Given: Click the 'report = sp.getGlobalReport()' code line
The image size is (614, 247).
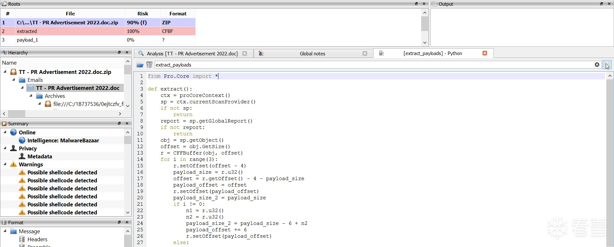Looking at the screenshot, I should click(x=206, y=121).
